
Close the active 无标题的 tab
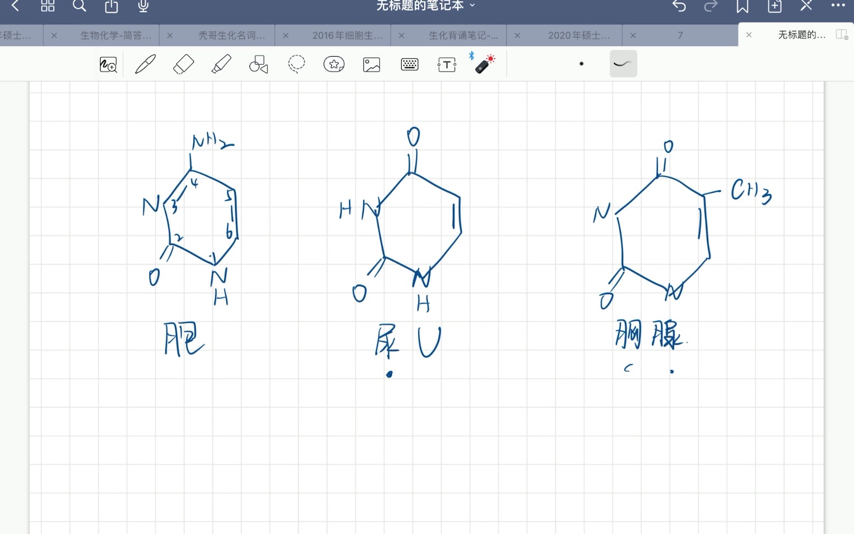coord(748,35)
